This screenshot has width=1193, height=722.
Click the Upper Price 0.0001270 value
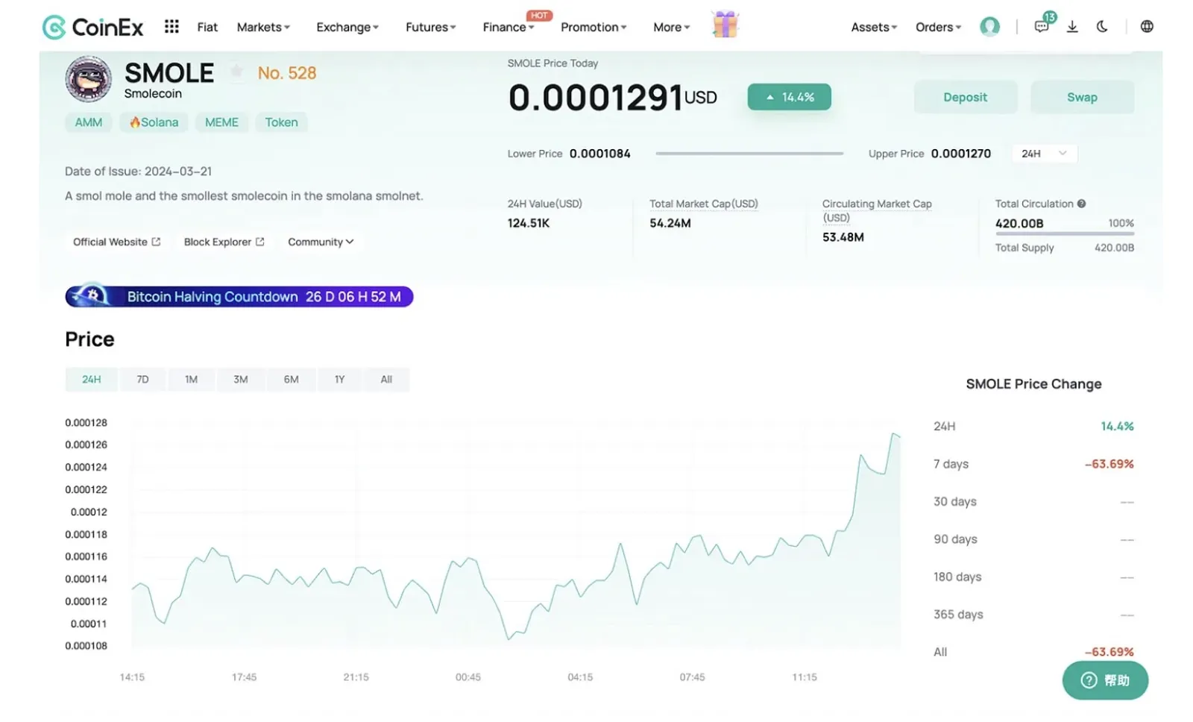point(960,154)
